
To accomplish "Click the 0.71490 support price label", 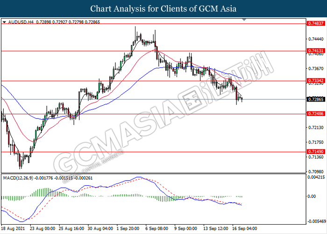I will pyautogui.click(x=316, y=152).
